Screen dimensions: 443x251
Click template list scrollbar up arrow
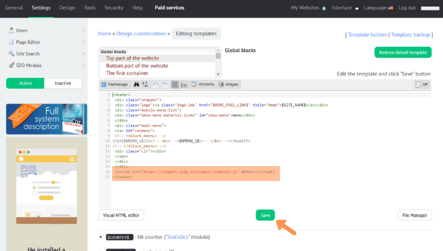click(x=218, y=50)
